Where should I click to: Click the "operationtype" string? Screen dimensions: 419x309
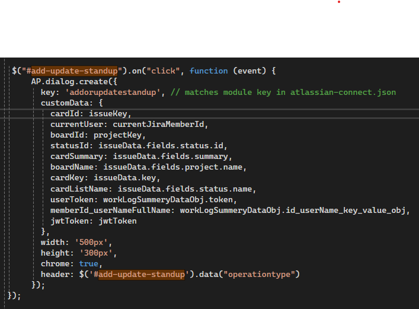point(259,275)
